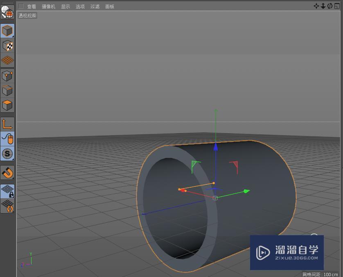Select the Workplane orange grid icon
343x277 pixels.
coord(7,60)
